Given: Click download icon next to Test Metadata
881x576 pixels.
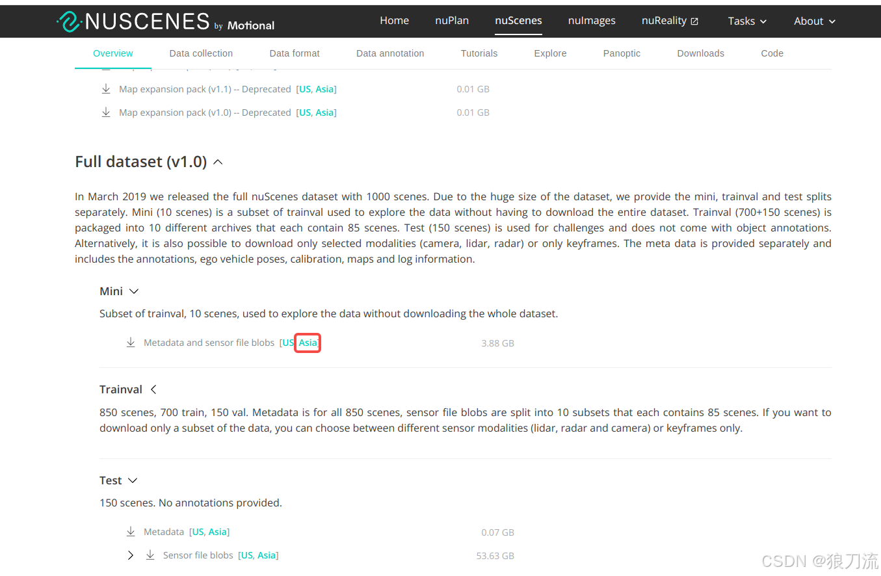Looking at the screenshot, I should (131, 532).
